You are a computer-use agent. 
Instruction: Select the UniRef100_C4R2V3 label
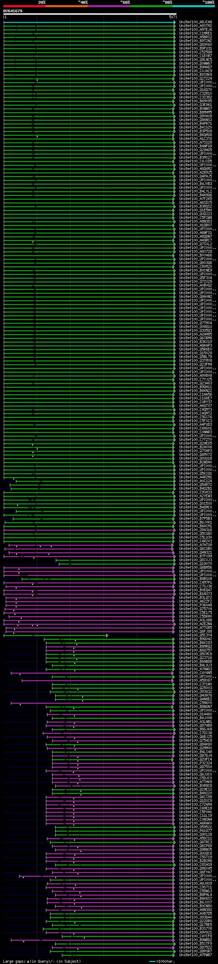click(196, 541)
